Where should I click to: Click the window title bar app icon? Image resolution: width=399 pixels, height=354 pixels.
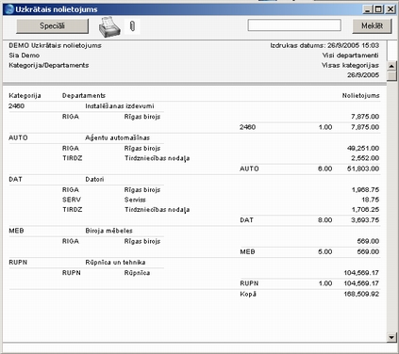click(9, 9)
